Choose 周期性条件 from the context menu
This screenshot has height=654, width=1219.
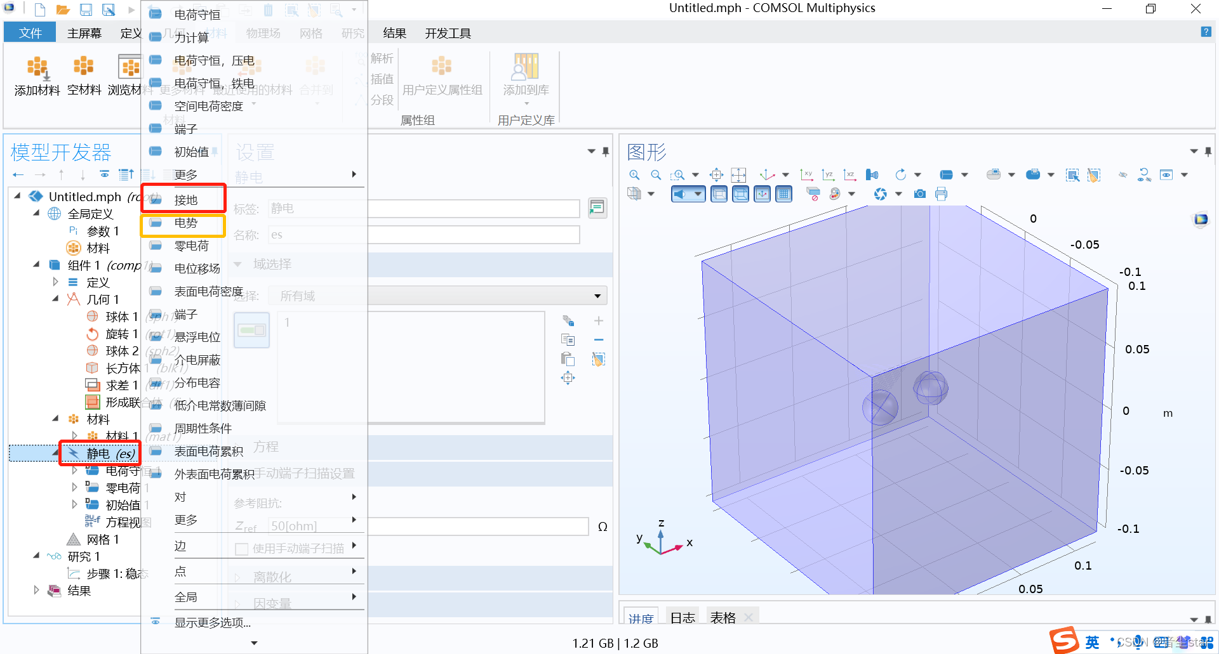[x=203, y=428]
